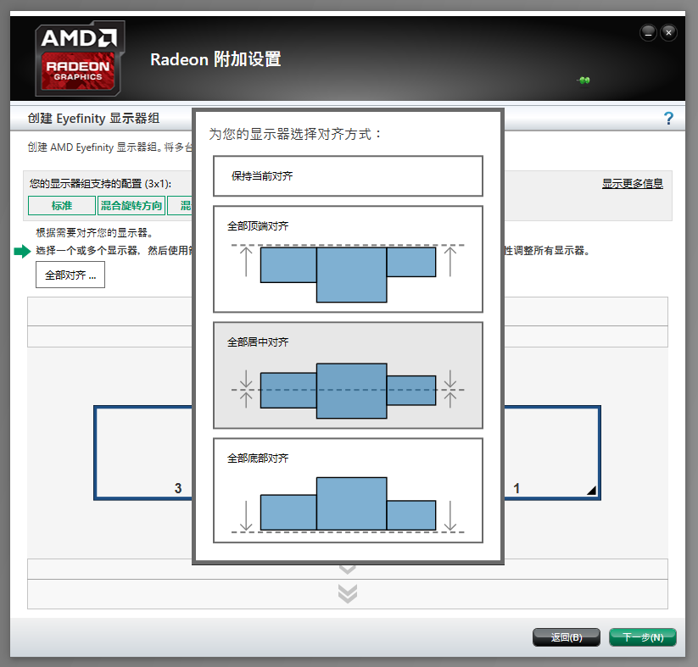Choose 保持当前对齐 alignment option
The width and height of the screenshot is (698, 667).
(348, 176)
